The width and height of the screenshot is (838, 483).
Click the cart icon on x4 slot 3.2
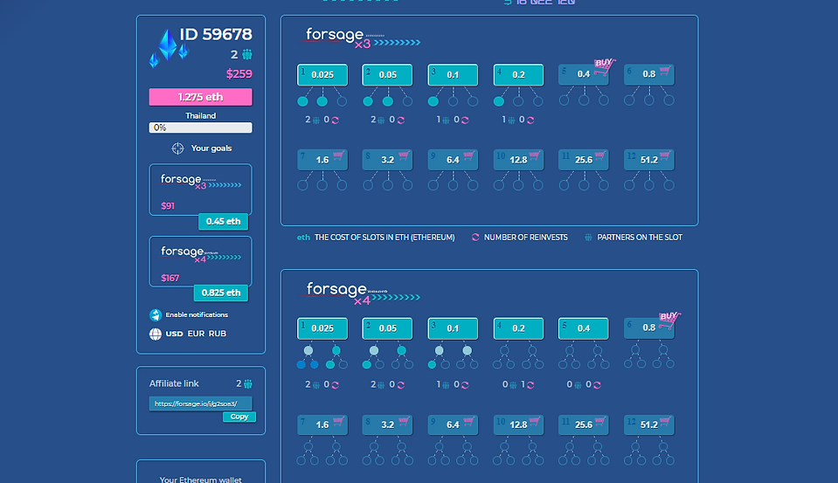tap(404, 421)
